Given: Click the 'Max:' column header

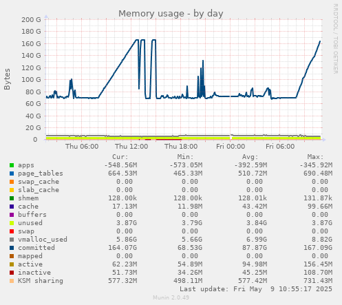Looking at the screenshot, I should click(x=315, y=157).
